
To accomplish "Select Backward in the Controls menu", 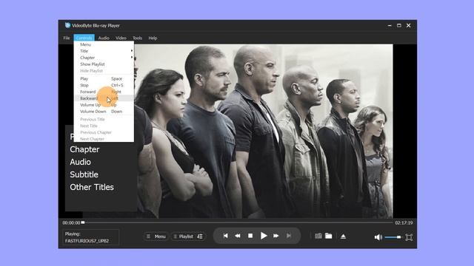I will pos(104,98).
